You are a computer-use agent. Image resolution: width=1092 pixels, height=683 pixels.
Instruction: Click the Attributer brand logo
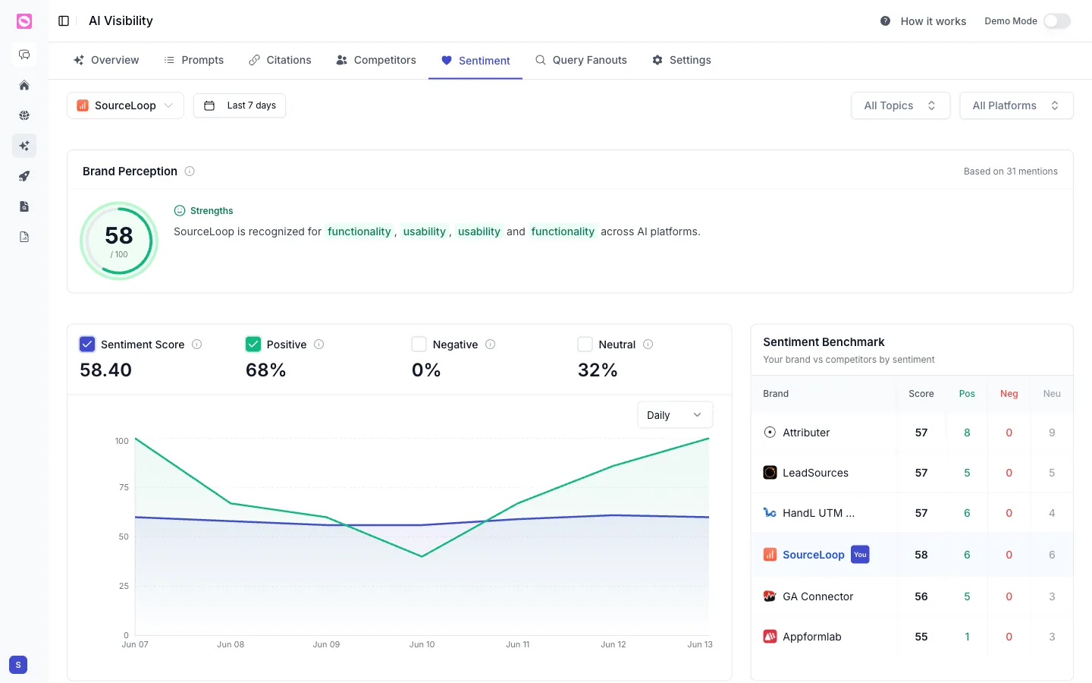[770, 433]
